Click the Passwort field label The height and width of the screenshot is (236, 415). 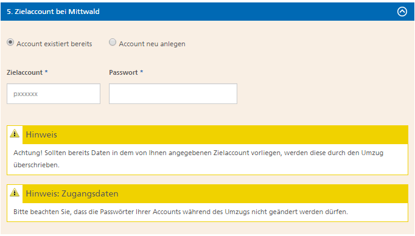124,72
